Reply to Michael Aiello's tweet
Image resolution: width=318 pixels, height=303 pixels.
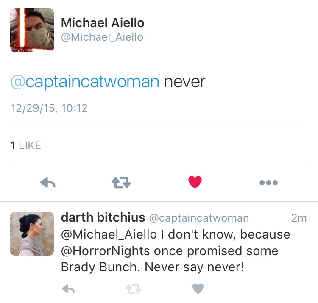[48, 183]
